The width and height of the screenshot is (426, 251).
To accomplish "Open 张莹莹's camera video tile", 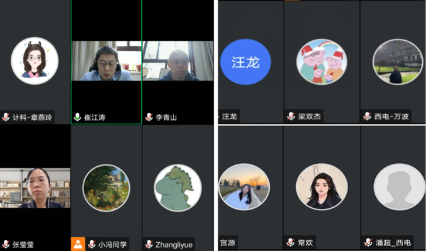I will point(35,188).
